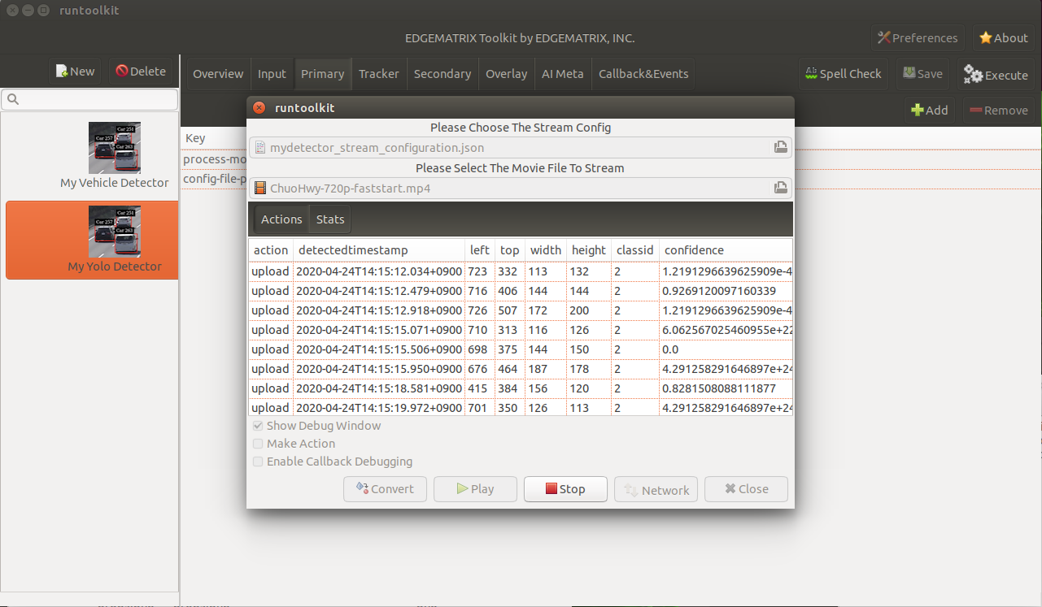1042x607 pixels.
Task: Stop the running stream
Action: (565, 489)
